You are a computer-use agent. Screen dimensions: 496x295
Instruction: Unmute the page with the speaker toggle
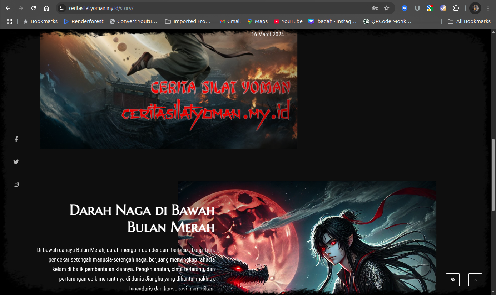(452, 280)
